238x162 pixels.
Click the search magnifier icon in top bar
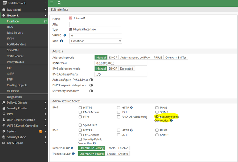point(59,3)
